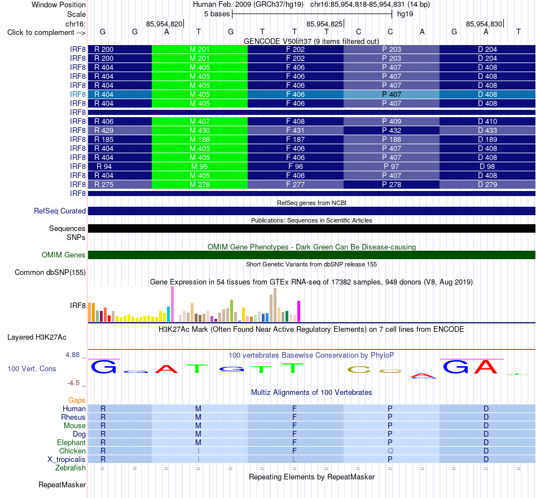Open the OMIM Genes track label
This screenshot has height=498, width=536.
coord(63,255)
